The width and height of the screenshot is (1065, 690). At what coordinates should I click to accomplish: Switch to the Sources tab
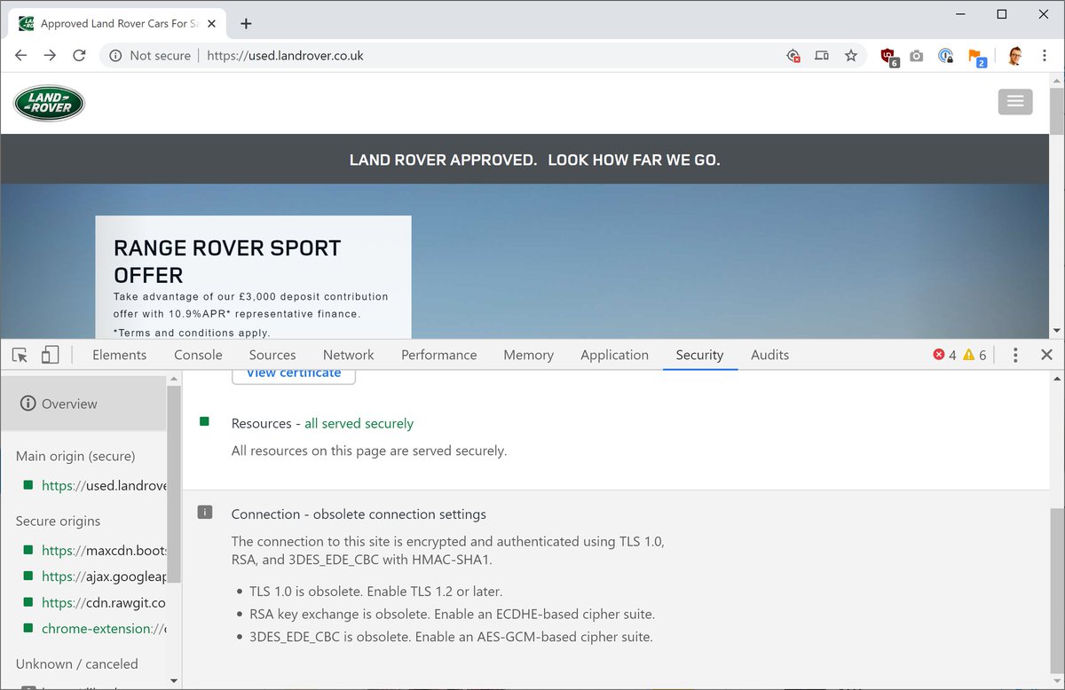pyautogui.click(x=272, y=355)
